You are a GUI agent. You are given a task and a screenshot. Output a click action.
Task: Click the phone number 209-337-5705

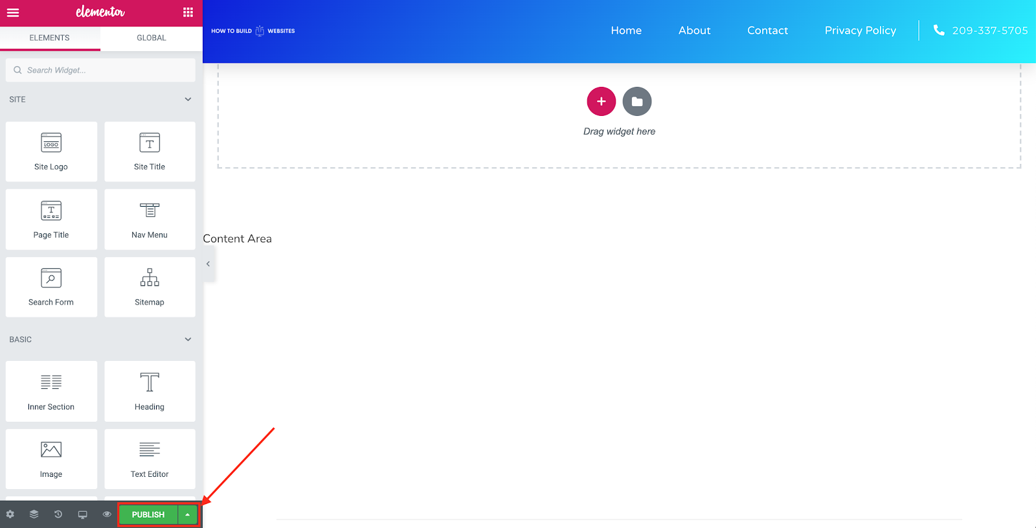pos(990,30)
